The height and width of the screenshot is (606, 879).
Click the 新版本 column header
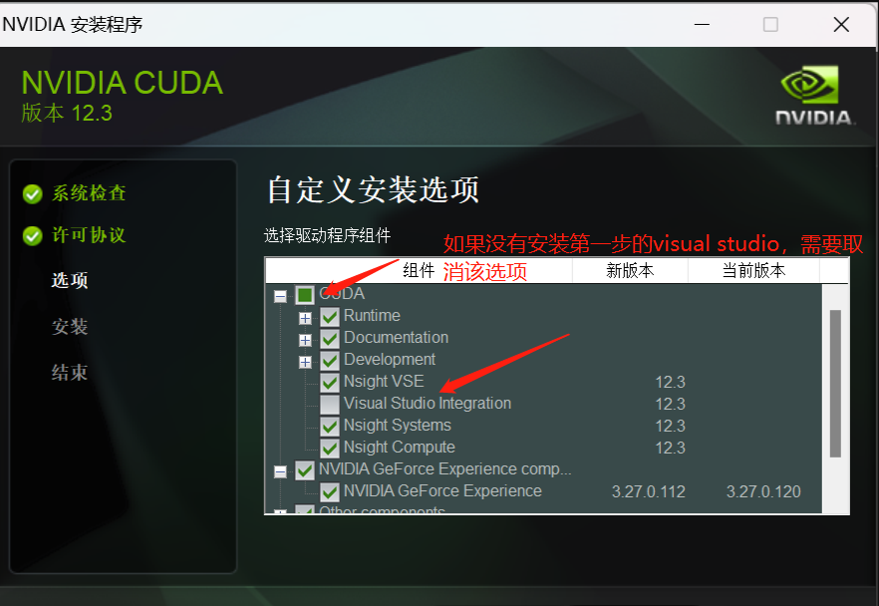click(x=630, y=271)
